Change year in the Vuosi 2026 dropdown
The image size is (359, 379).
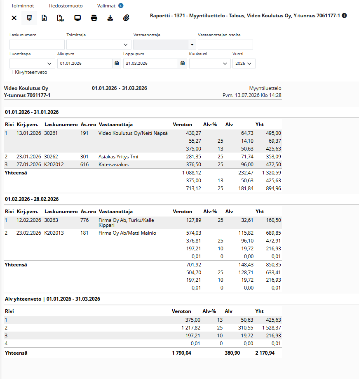coord(244,64)
